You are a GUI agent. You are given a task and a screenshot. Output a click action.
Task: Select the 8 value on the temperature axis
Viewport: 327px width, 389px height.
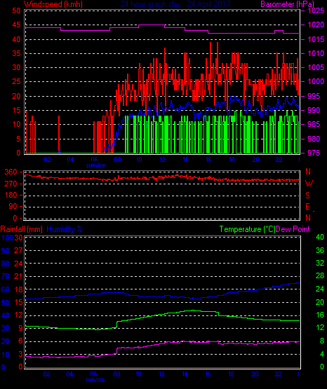322,341
